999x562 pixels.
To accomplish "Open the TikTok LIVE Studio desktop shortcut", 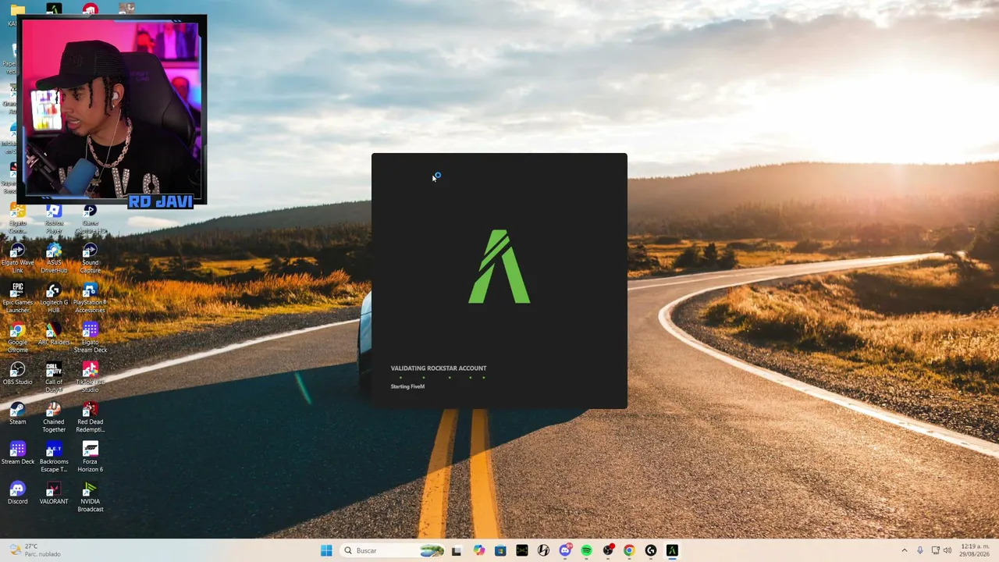I will (x=91, y=378).
